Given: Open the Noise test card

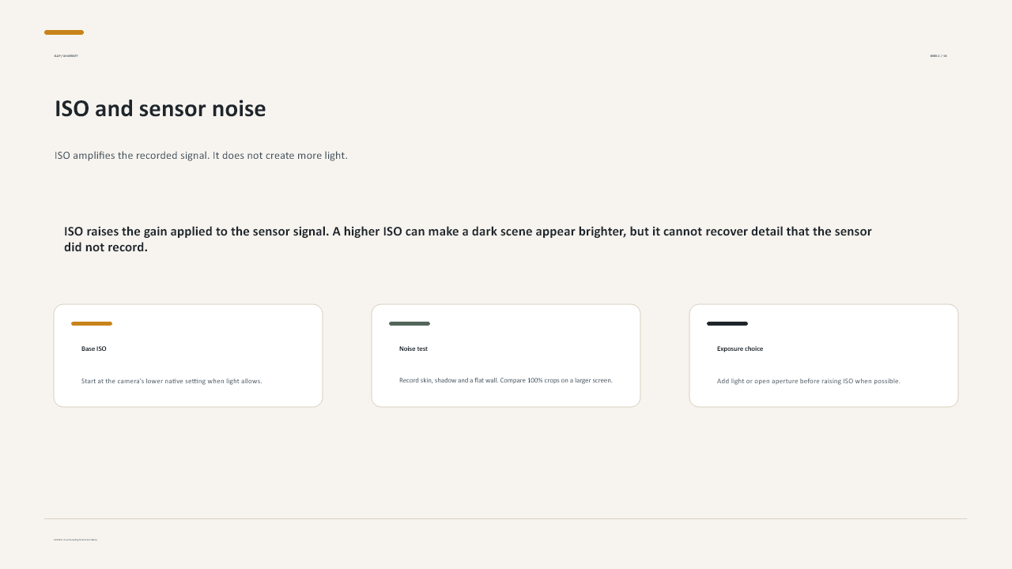Looking at the screenshot, I should click(506, 356).
